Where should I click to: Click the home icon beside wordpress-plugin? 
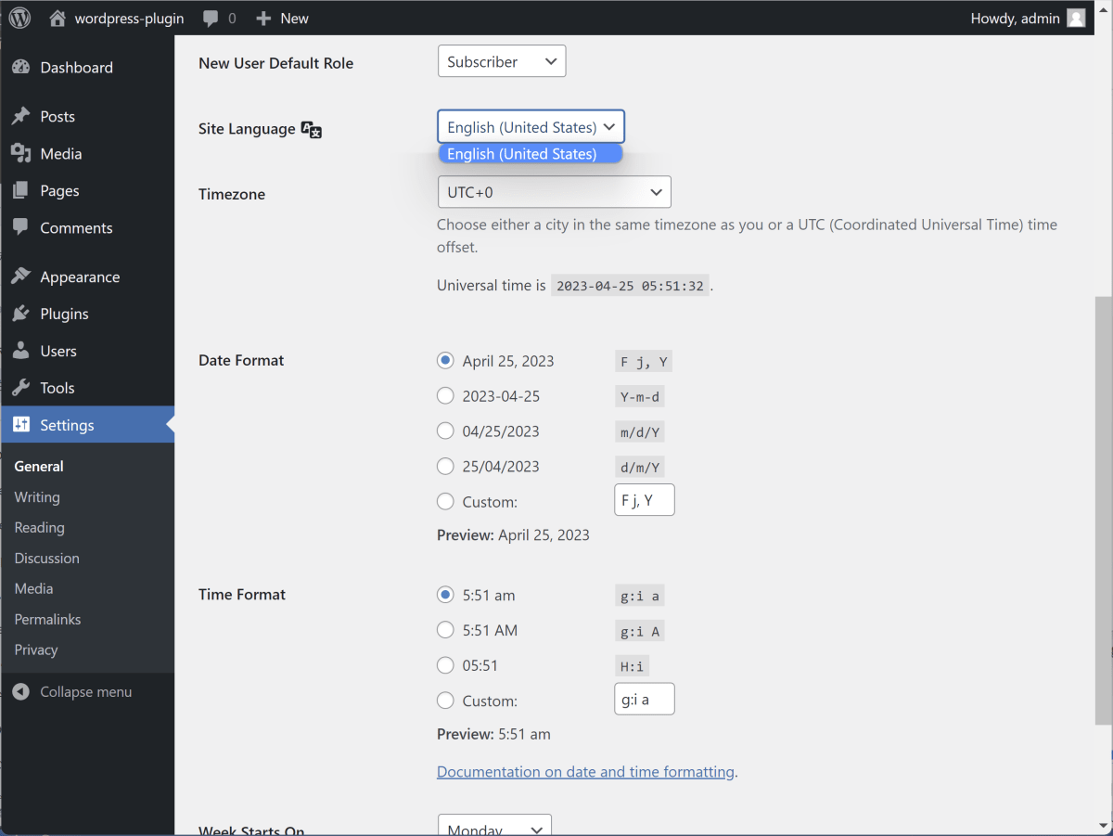coord(58,18)
